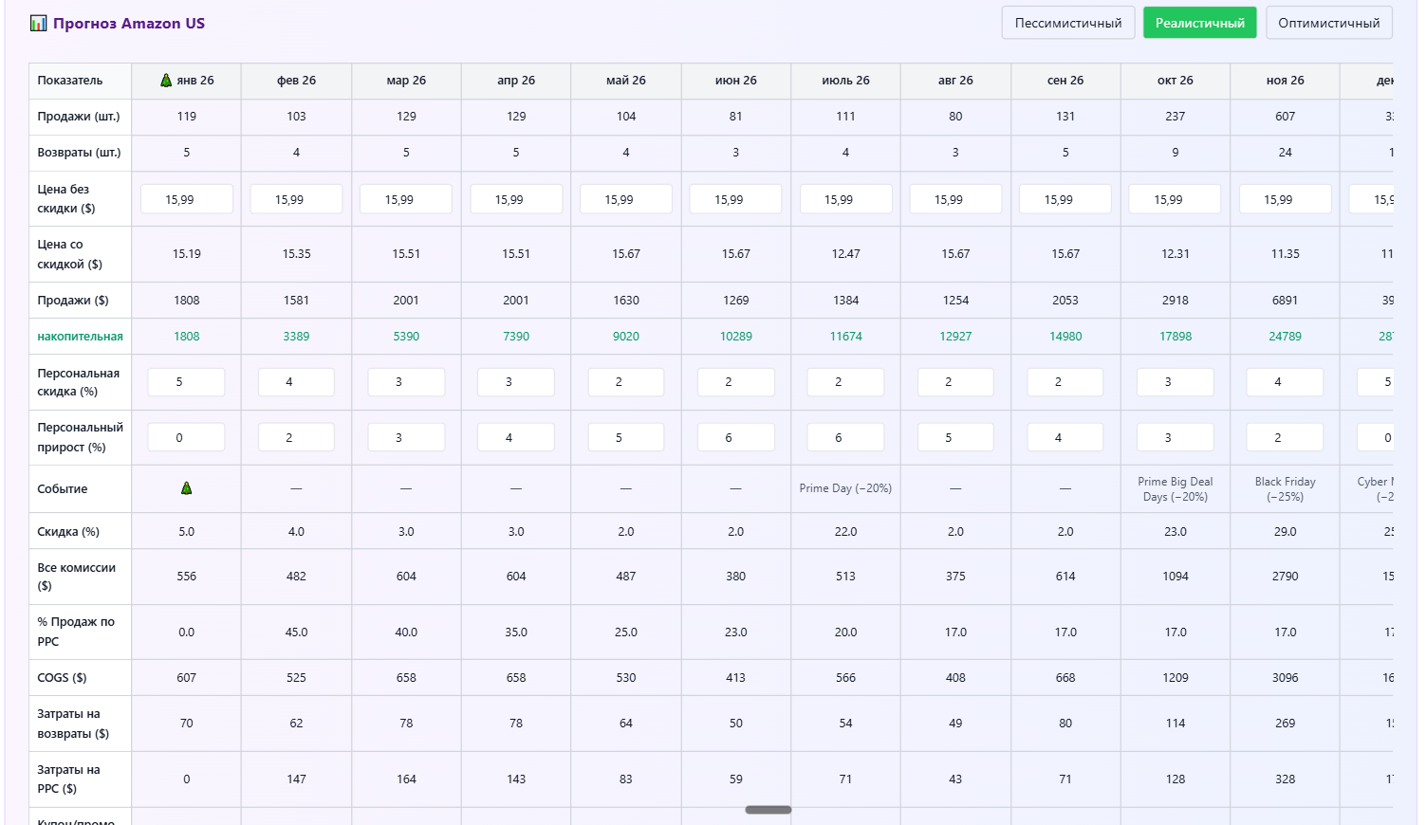This screenshot has height=825, width=1426.
Task: Choose the Оптимистичный forecast scenario
Action: [1328, 23]
